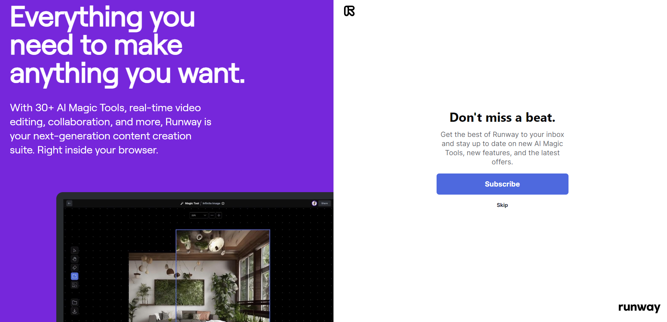Select the image tool in the editor preview
The width and height of the screenshot is (667, 322).
[x=75, y=285]
